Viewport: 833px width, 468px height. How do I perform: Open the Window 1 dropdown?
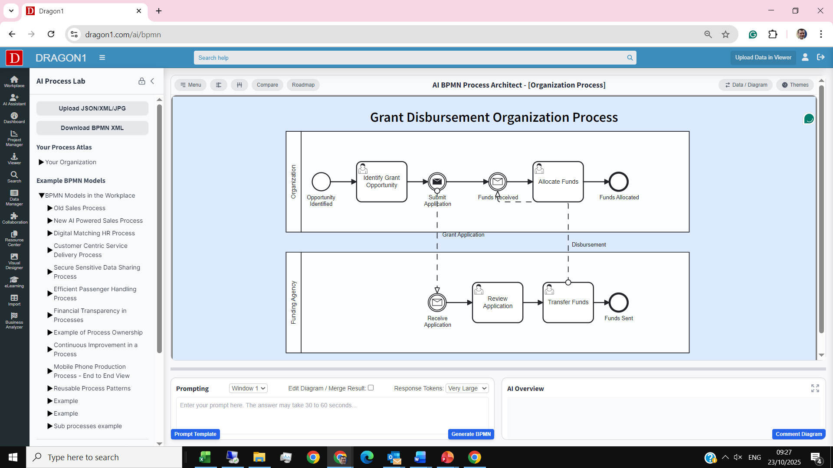[x=248, y=388]
